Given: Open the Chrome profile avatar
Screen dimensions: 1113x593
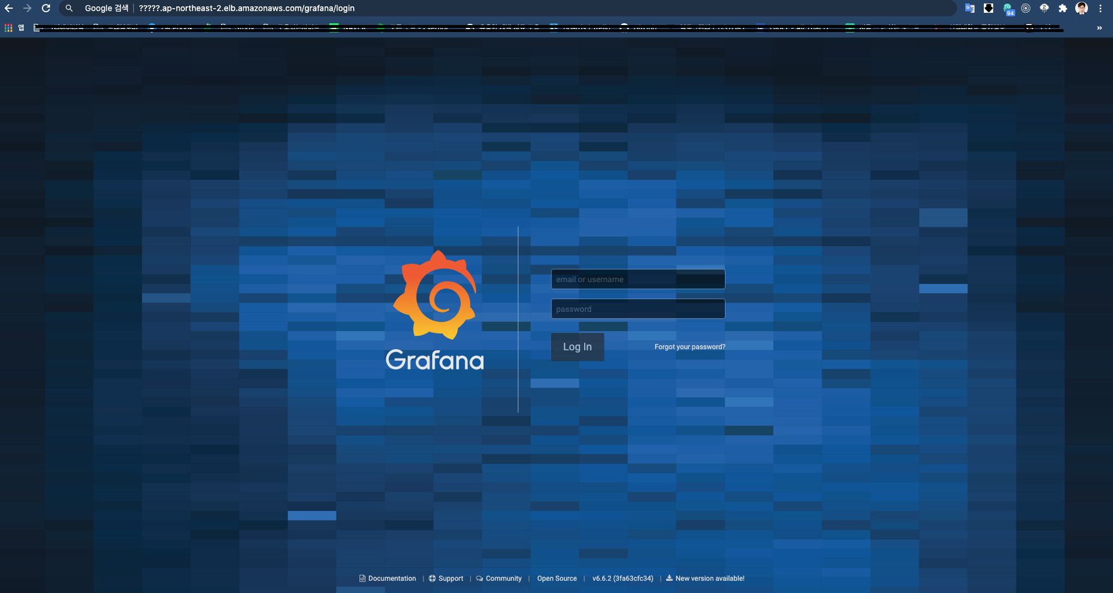Looking at the screenshot, I should [1082, 8].
